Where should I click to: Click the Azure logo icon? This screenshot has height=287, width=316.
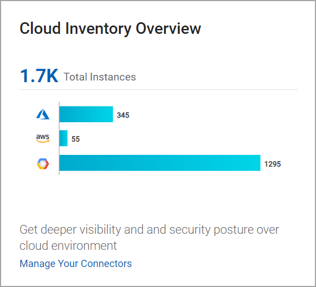(43, 114)
